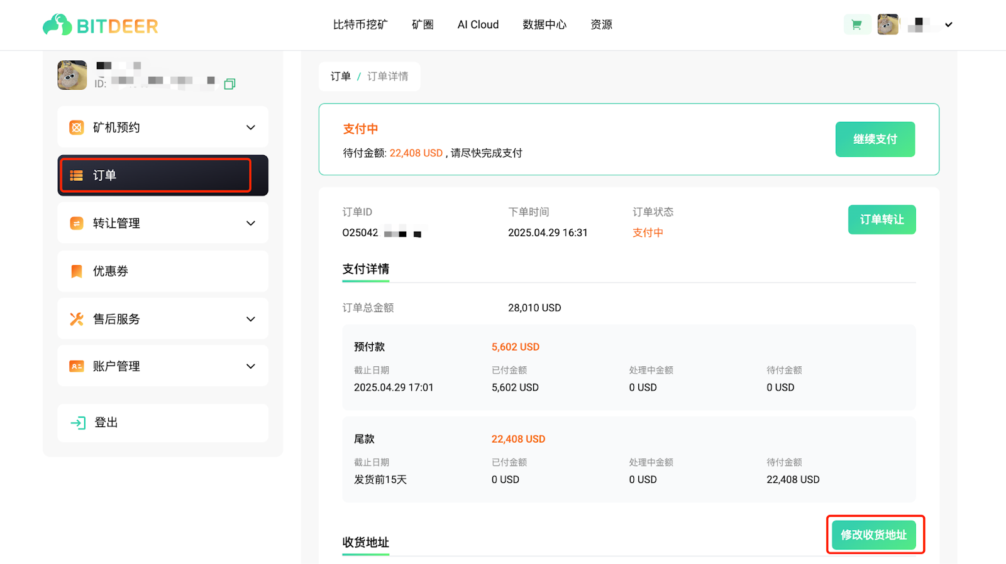Screen dimensions: 1006x564
Task: Open 比特币挖矿 in the top nav
Action: pos(360,24)
